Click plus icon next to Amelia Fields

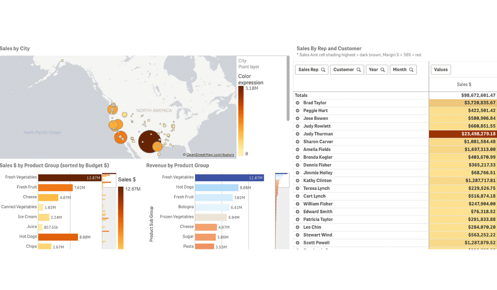click(297, 150)
